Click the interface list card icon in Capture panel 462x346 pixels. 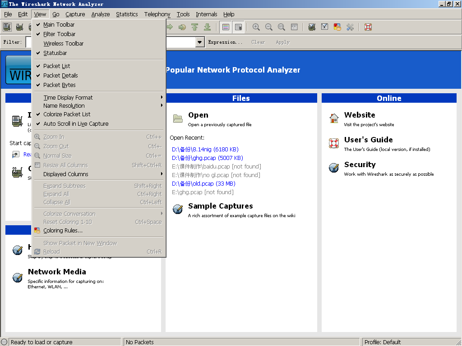tap(18, 121)
